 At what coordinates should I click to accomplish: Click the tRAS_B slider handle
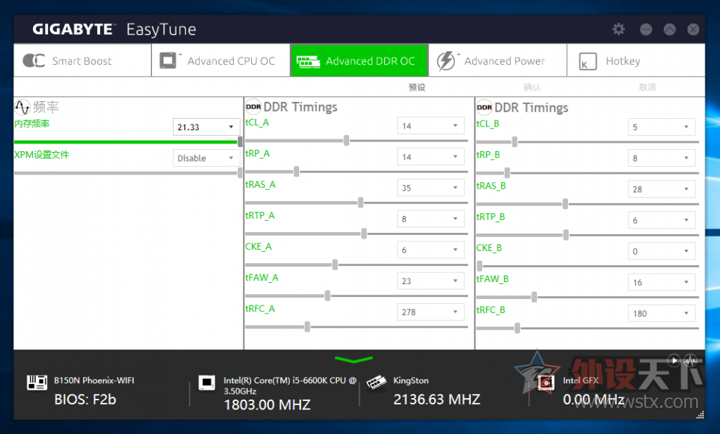click(564, 204)
